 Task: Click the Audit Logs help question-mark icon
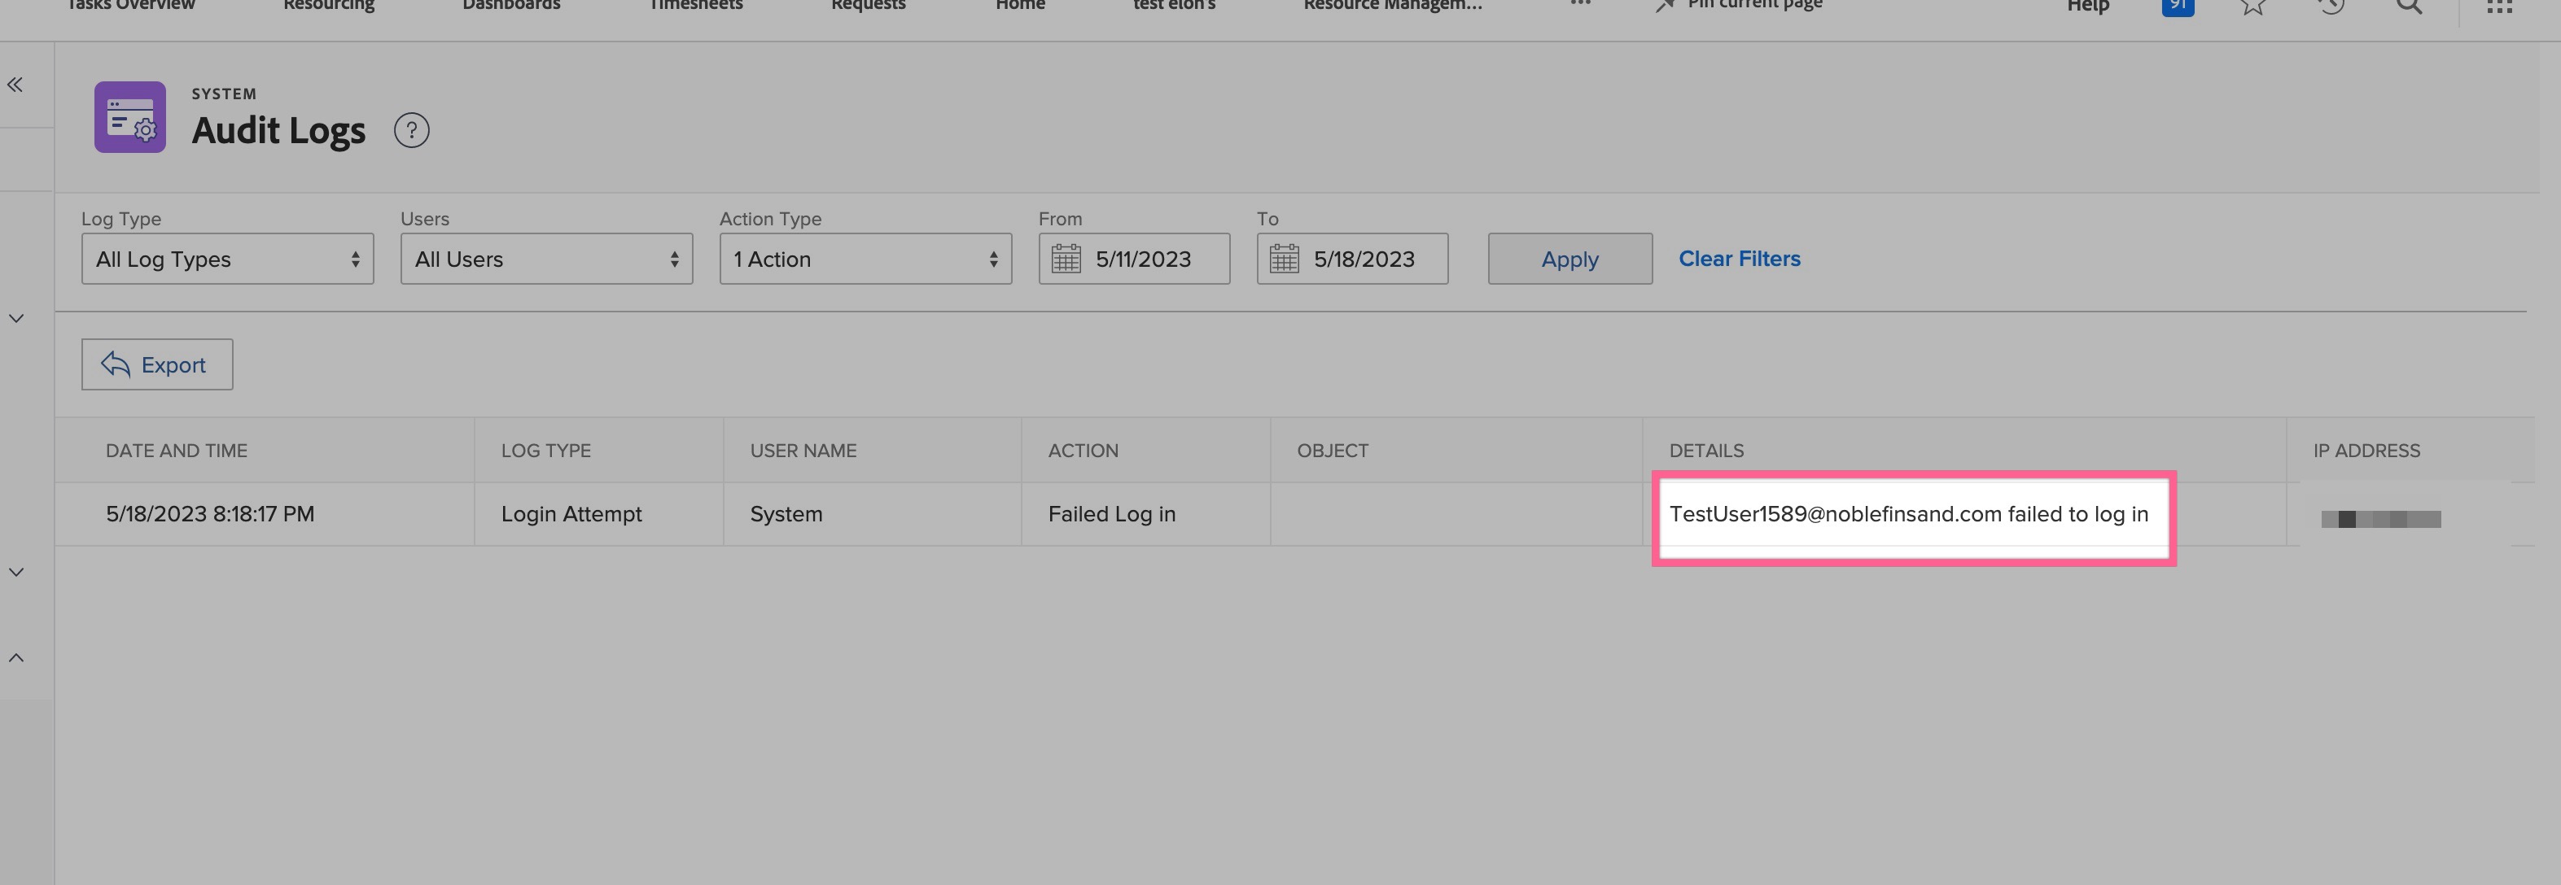click(412, 130)
